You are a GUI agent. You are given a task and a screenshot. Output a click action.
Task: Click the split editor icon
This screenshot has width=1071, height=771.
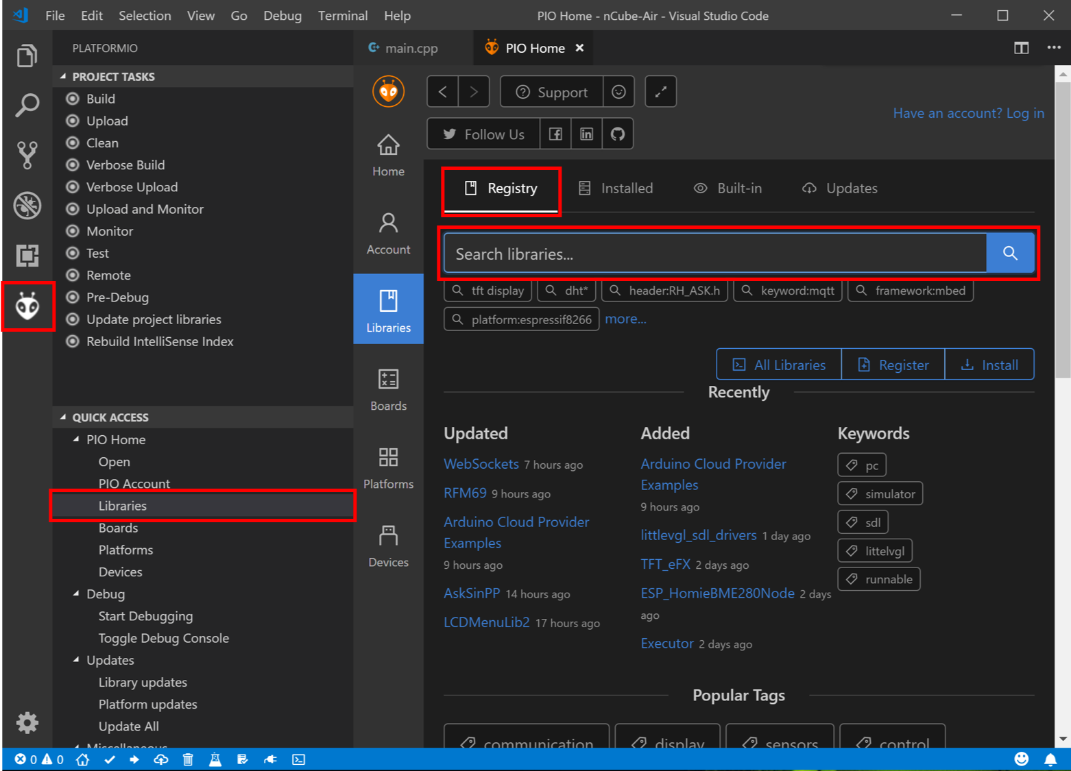(1022, 48)
